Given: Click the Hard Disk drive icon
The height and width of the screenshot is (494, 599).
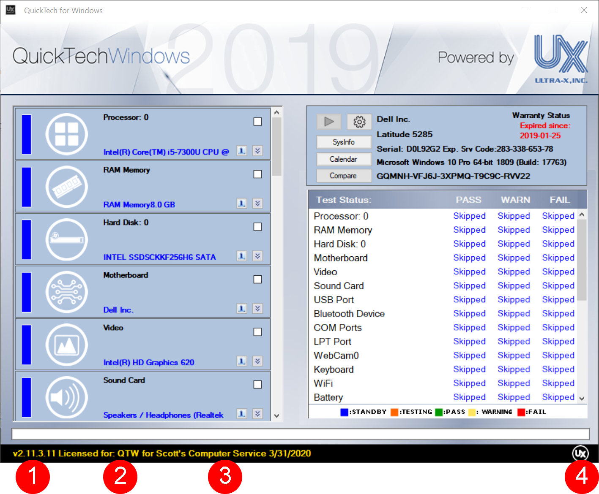Looking at the screenshot, I should (x=67, y=239).
